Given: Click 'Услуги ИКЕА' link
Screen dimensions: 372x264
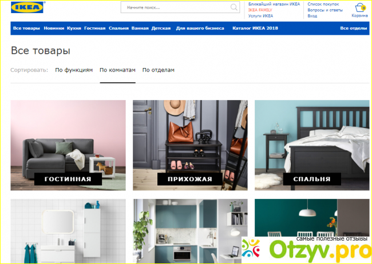Looking at the screenshot, I should point(260,16).
